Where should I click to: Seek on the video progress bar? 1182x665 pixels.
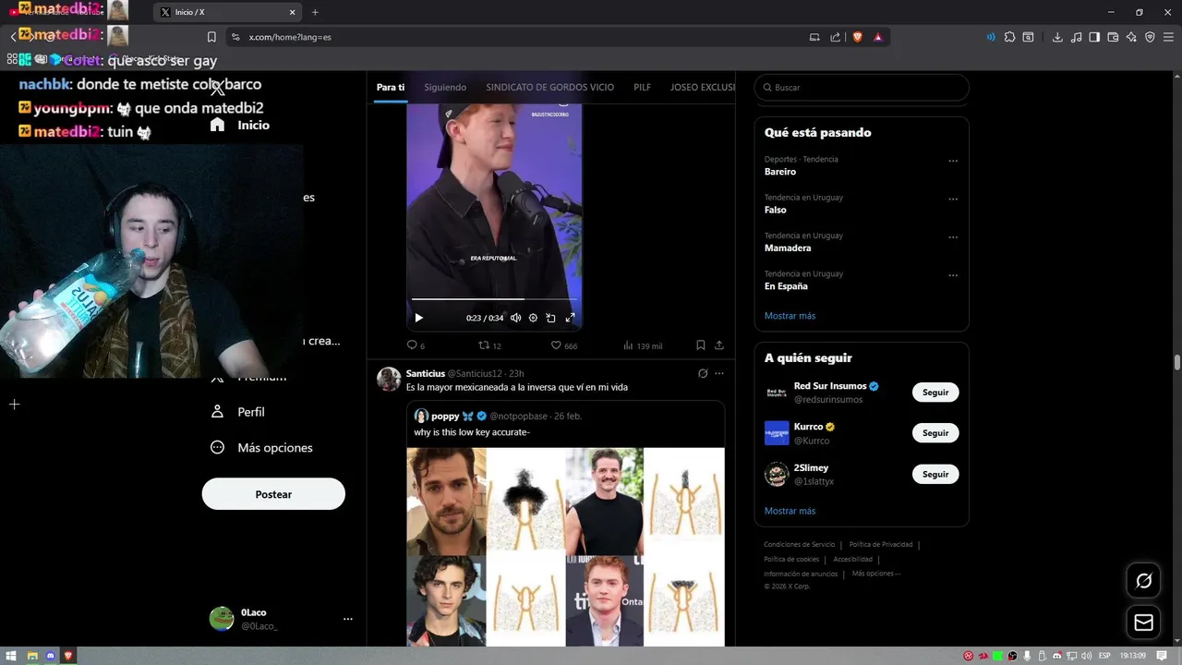494,299
